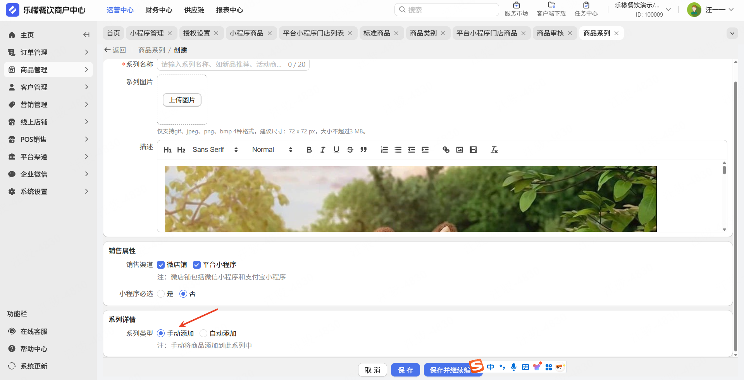Expand 客户管理 menu
The image size is (744, 380).
point(48,87)
